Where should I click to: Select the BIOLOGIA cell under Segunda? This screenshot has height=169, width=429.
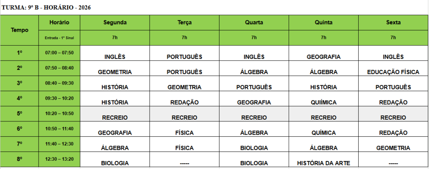[115, 159]
